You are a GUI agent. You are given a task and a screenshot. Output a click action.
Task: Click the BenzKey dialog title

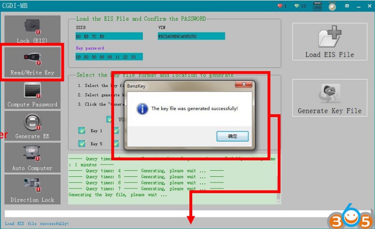[x=136, y=86]
